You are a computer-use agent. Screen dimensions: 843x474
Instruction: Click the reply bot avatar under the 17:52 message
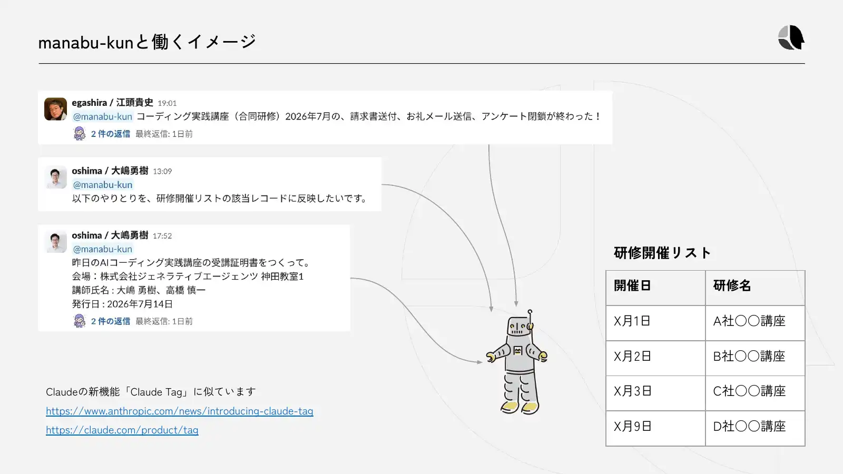pos(80,321)
